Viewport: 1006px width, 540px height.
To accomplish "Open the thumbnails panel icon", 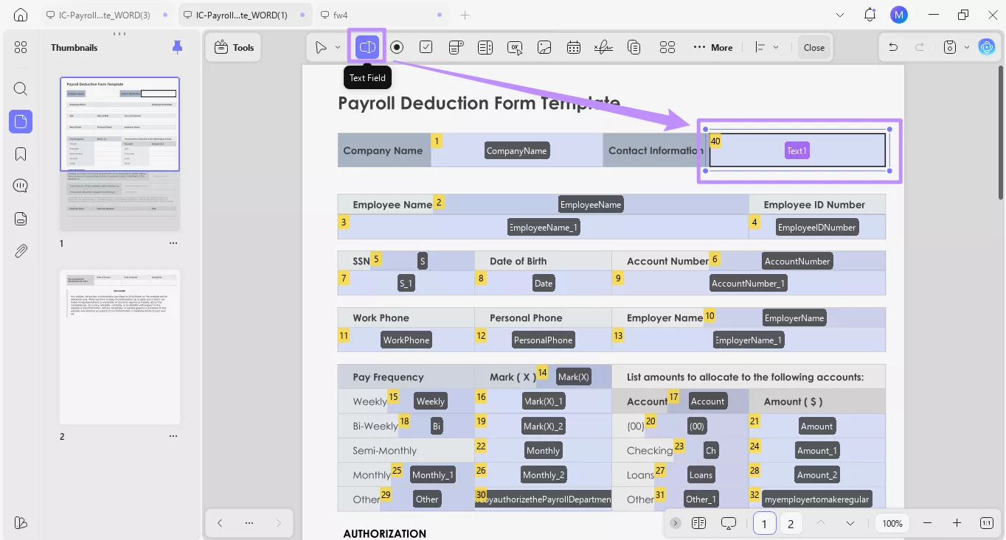I will pyautogui.click(x=21, y=122).
